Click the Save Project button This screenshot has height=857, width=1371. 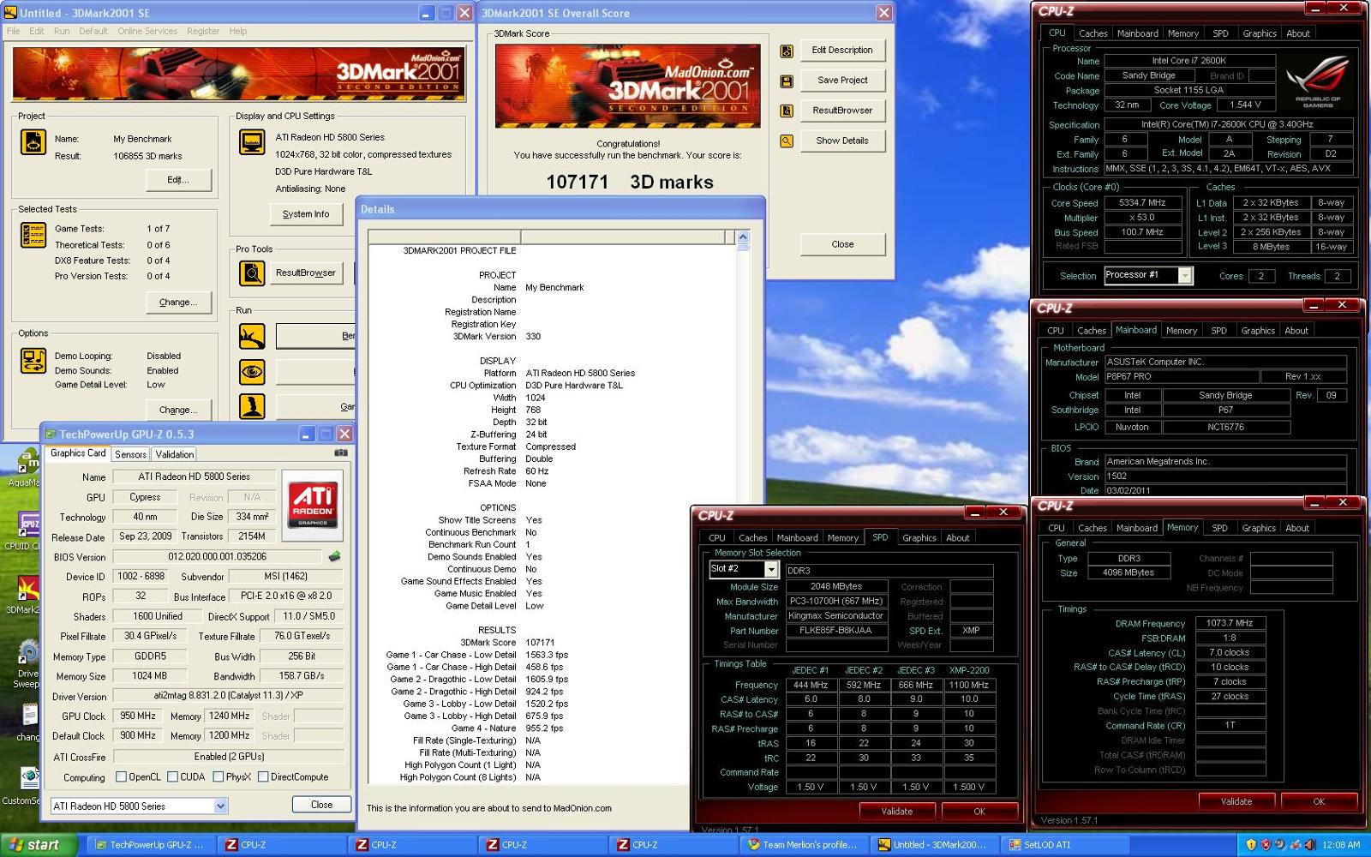pos(842,81)
